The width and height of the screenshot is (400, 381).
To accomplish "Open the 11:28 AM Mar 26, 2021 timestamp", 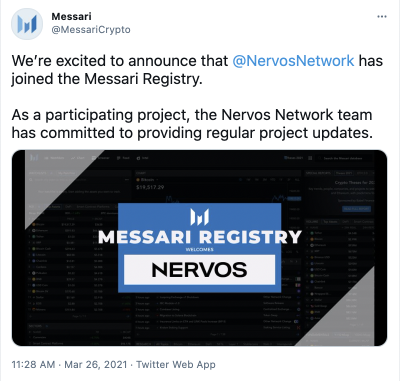I will [x=69, y=364].
